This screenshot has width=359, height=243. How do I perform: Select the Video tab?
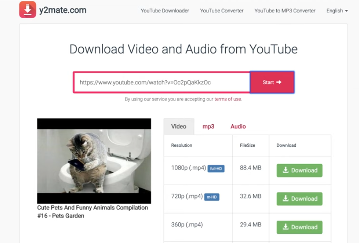point(179,126)
